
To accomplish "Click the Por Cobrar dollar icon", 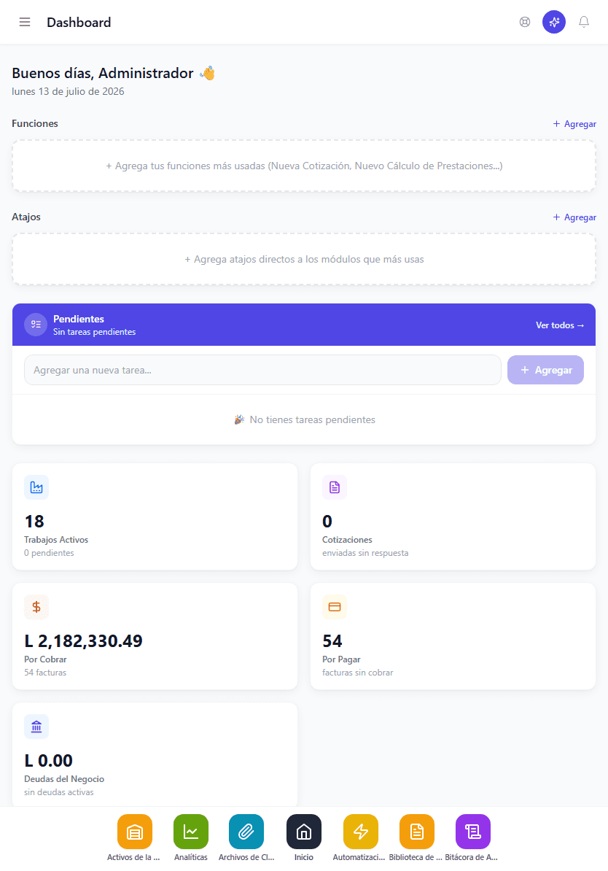I will click(36, 607).
